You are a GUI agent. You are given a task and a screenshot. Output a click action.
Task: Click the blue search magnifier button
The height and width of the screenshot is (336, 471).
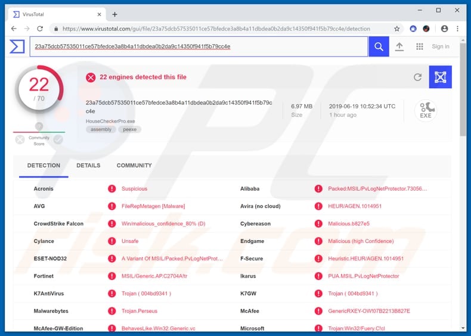[379, 46]
